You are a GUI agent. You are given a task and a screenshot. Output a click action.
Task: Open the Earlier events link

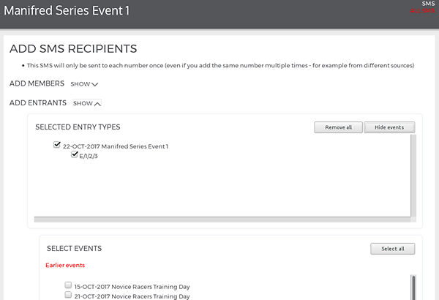(65, 266)
